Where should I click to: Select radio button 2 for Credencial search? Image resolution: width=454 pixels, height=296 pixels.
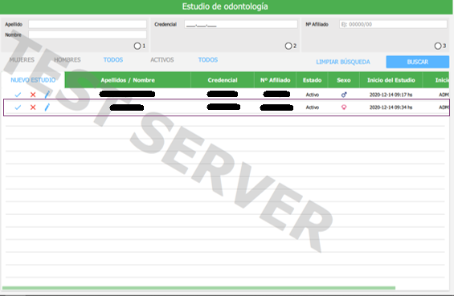point(288,46)
